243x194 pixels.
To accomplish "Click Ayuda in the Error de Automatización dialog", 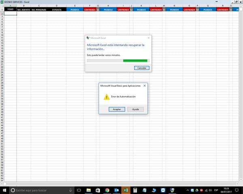I will pyautogui.click(x=135, y=109).
